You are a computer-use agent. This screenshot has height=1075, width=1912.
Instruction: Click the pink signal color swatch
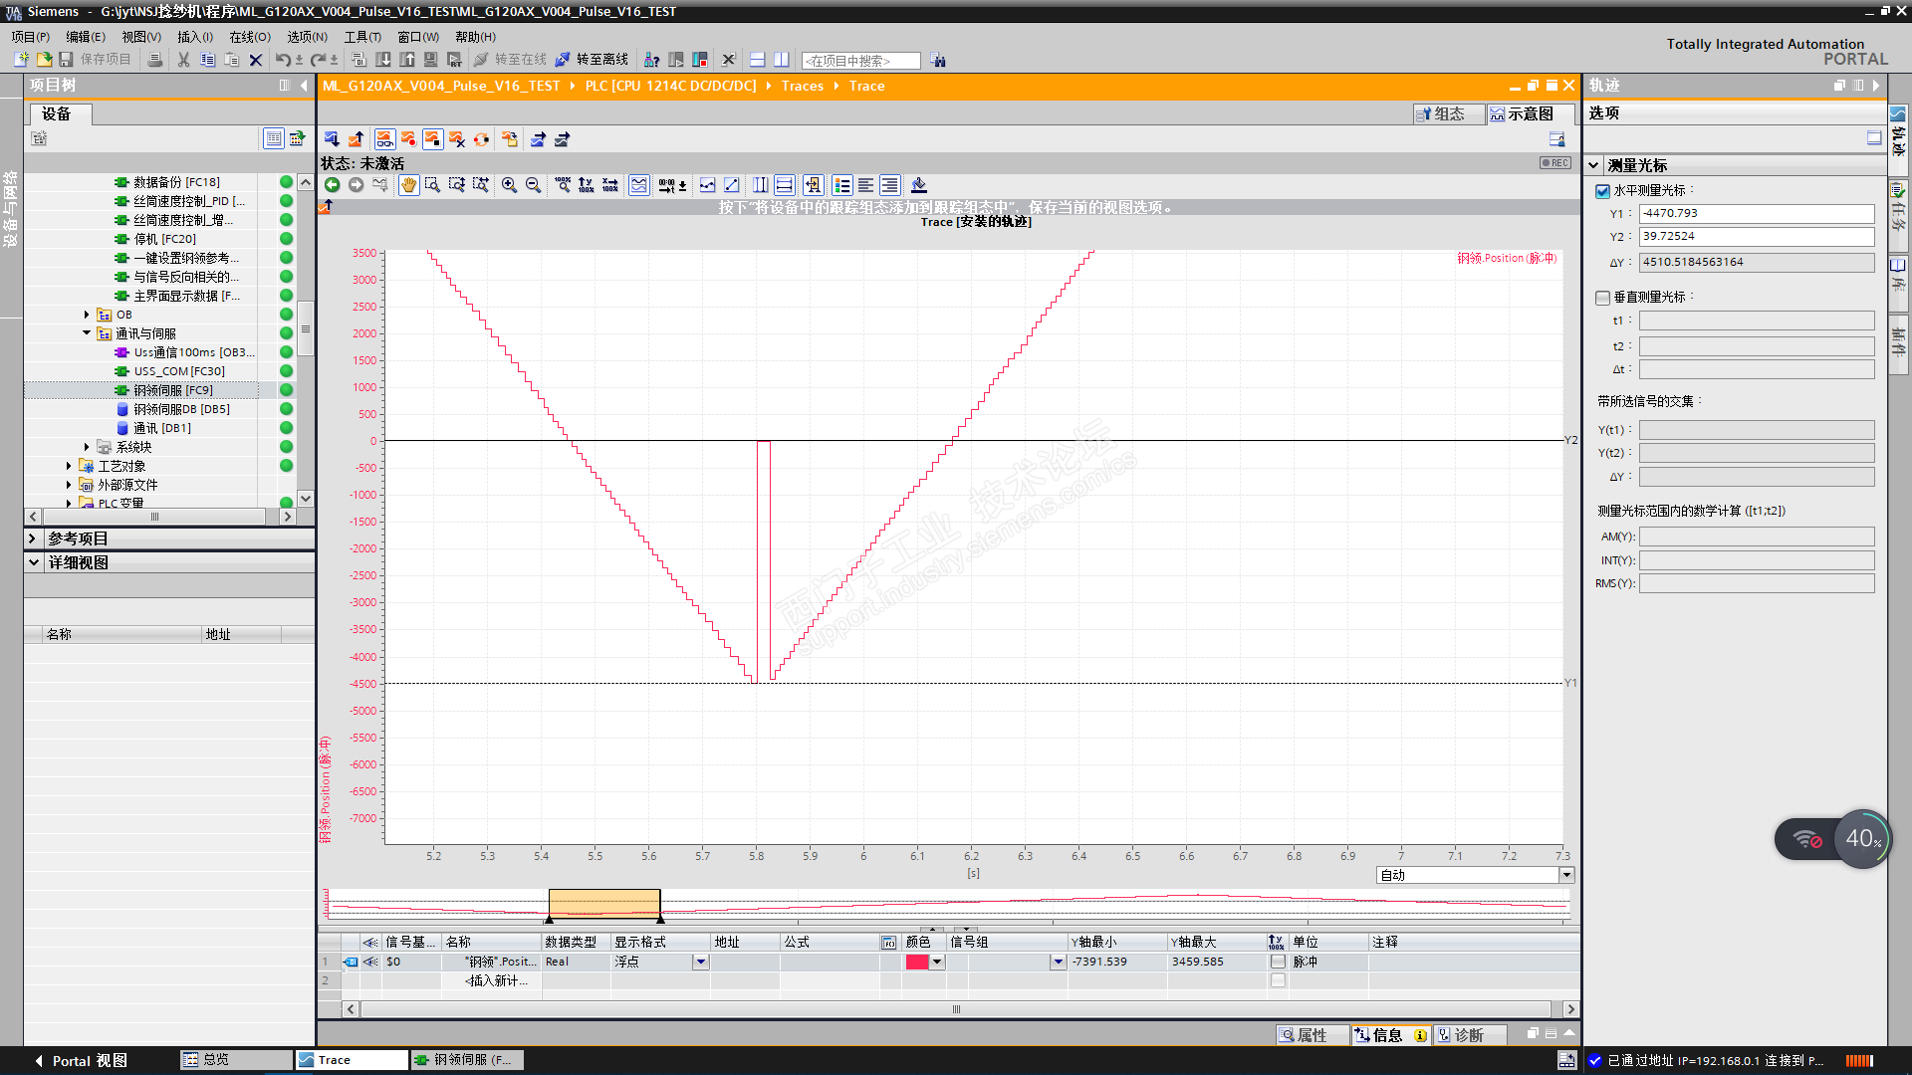[x=917, y=962]
